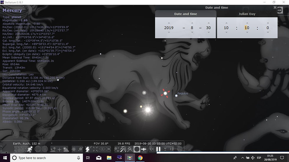Close the Date and time dialog

pyautogui.click(x=275, y=7)
